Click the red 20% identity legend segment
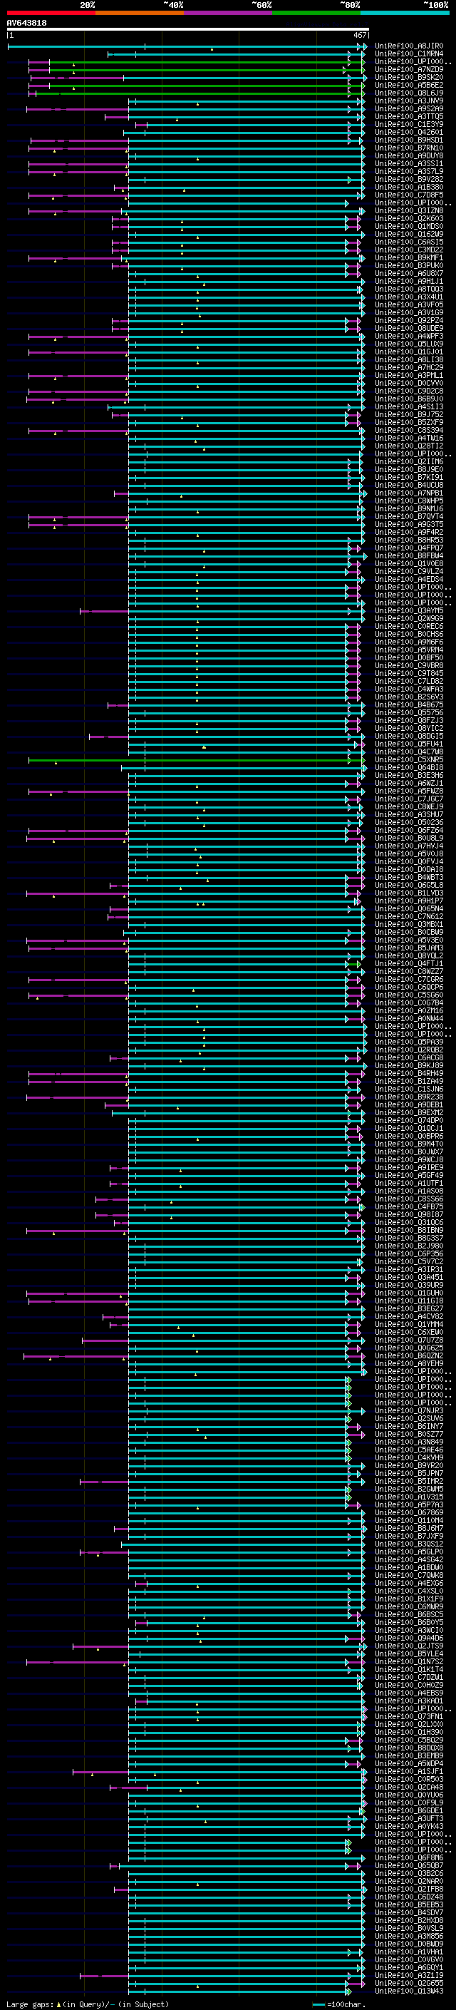Viewport: 456px width, 2010px height. [51, 13]
